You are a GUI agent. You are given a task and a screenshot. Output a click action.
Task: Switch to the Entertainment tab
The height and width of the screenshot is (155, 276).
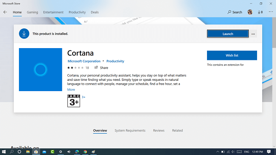[x=53, y=12]
